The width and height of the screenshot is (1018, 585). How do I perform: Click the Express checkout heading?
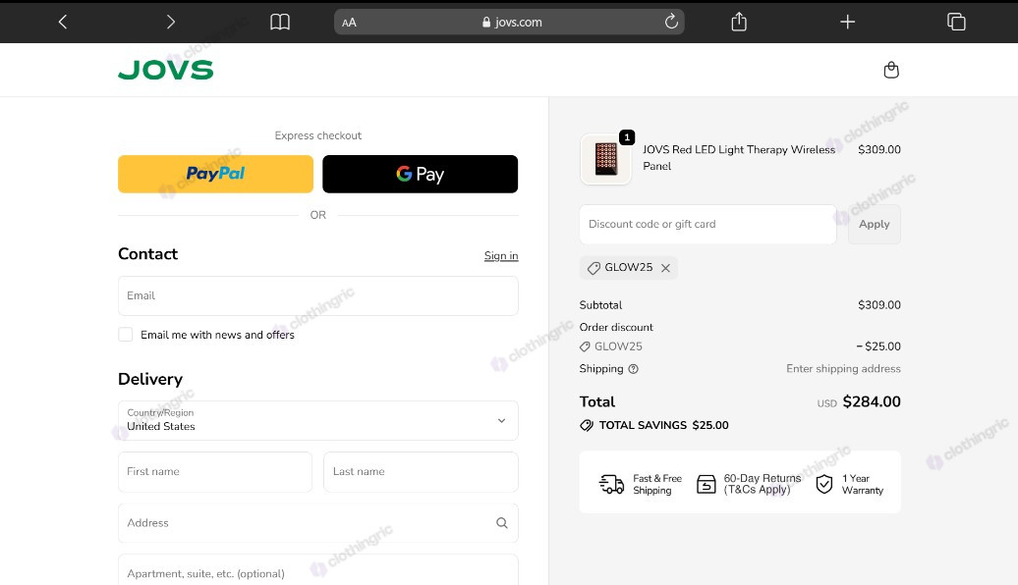(x=318, y=135)
